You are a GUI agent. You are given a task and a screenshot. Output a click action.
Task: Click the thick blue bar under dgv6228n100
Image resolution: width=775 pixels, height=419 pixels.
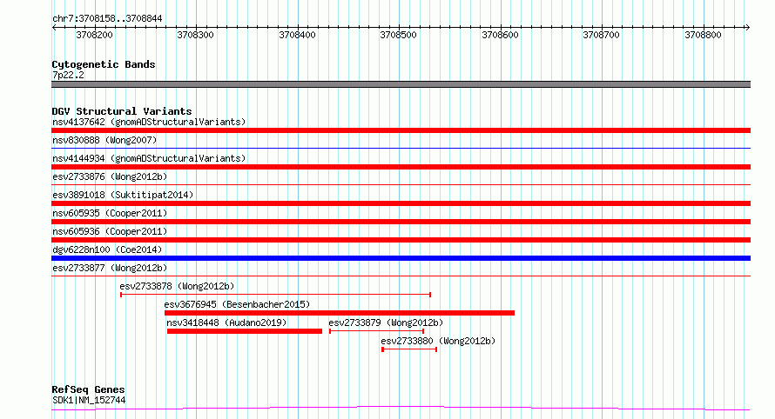coord(401,258)
